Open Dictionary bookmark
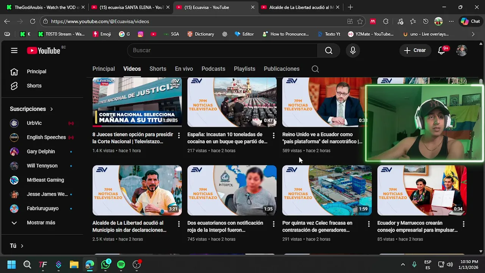Image resolution: width=485 pixels, height=273 pixels. (201, 34)
